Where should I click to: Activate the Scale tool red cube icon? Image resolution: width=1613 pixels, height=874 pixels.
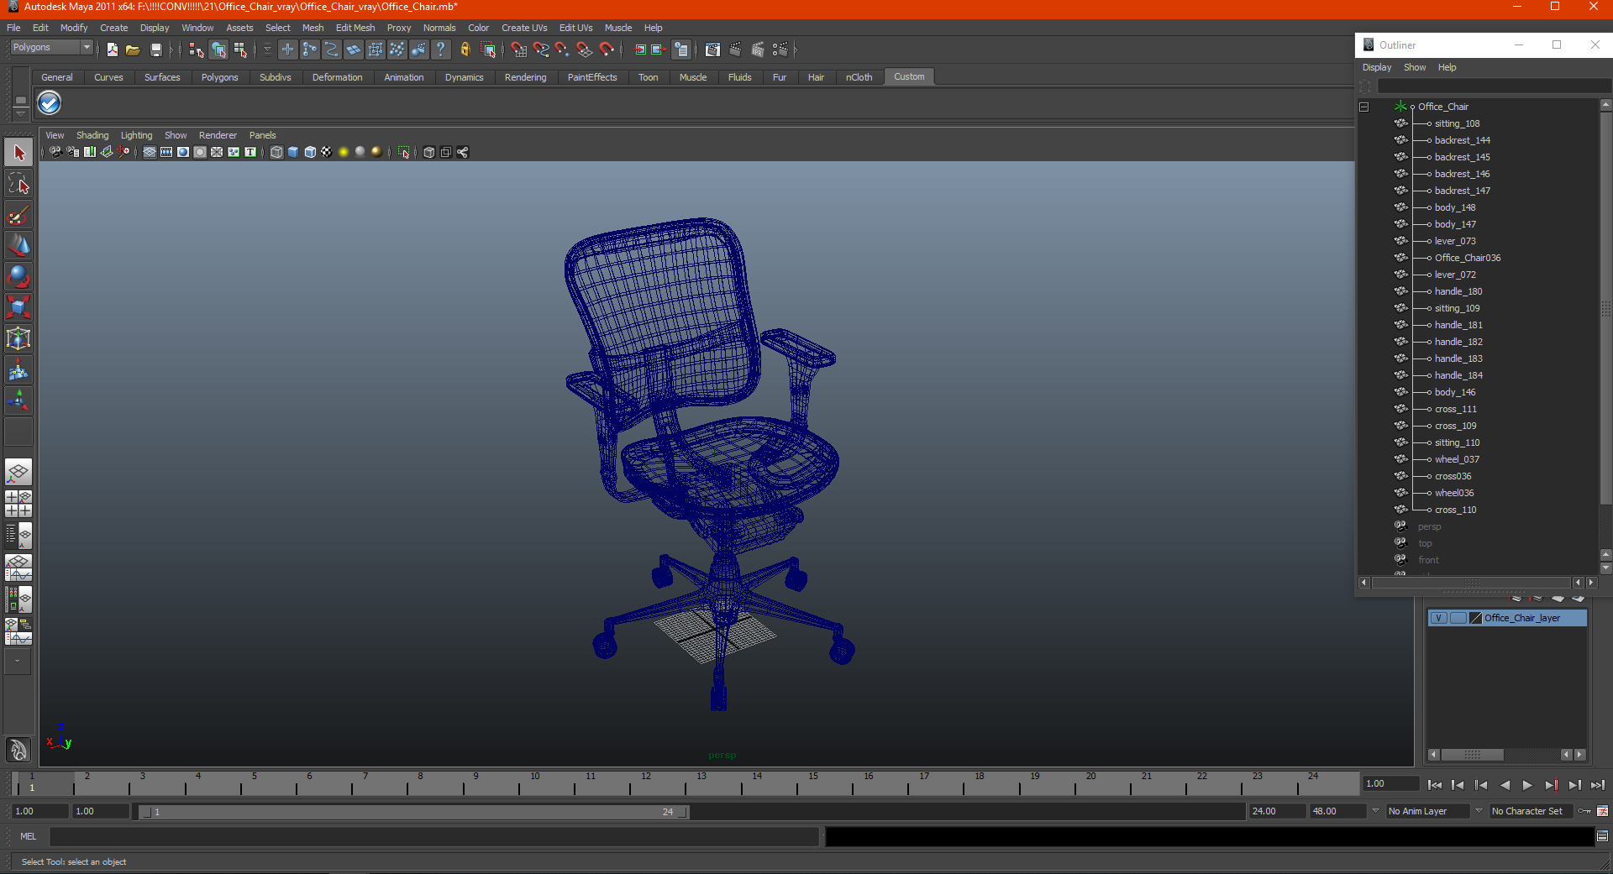(x=18, y=307)
